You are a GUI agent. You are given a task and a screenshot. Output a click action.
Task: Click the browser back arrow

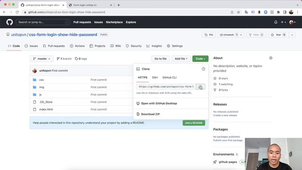pyautogui.click(x=4, y=12)
